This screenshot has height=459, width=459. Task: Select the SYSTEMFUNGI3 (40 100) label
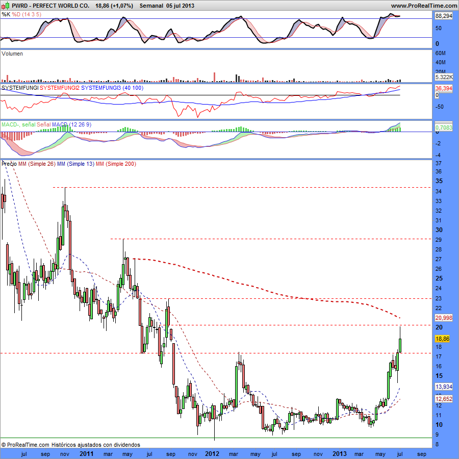(112, 88)
